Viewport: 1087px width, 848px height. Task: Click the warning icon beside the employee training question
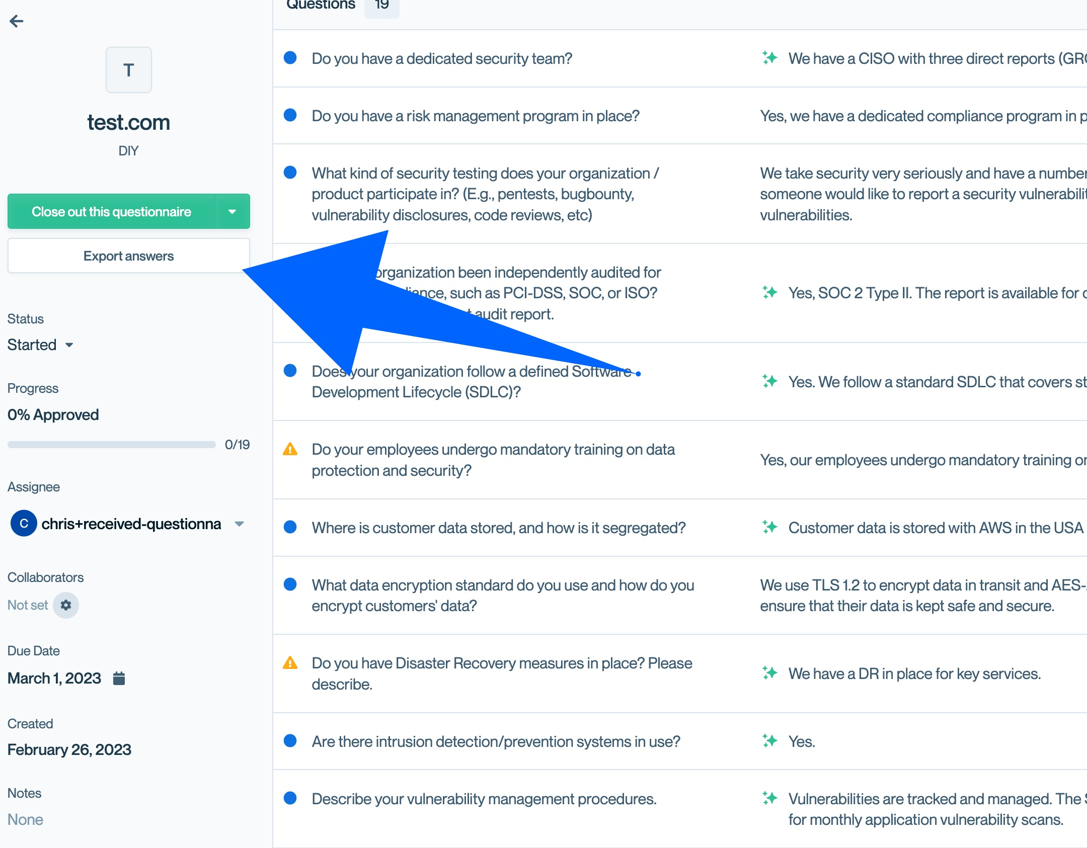point(290,449)
